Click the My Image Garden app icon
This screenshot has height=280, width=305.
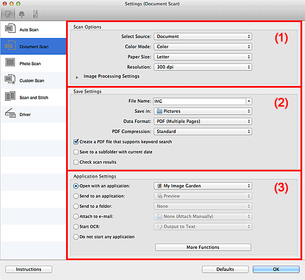coord(159,186)
